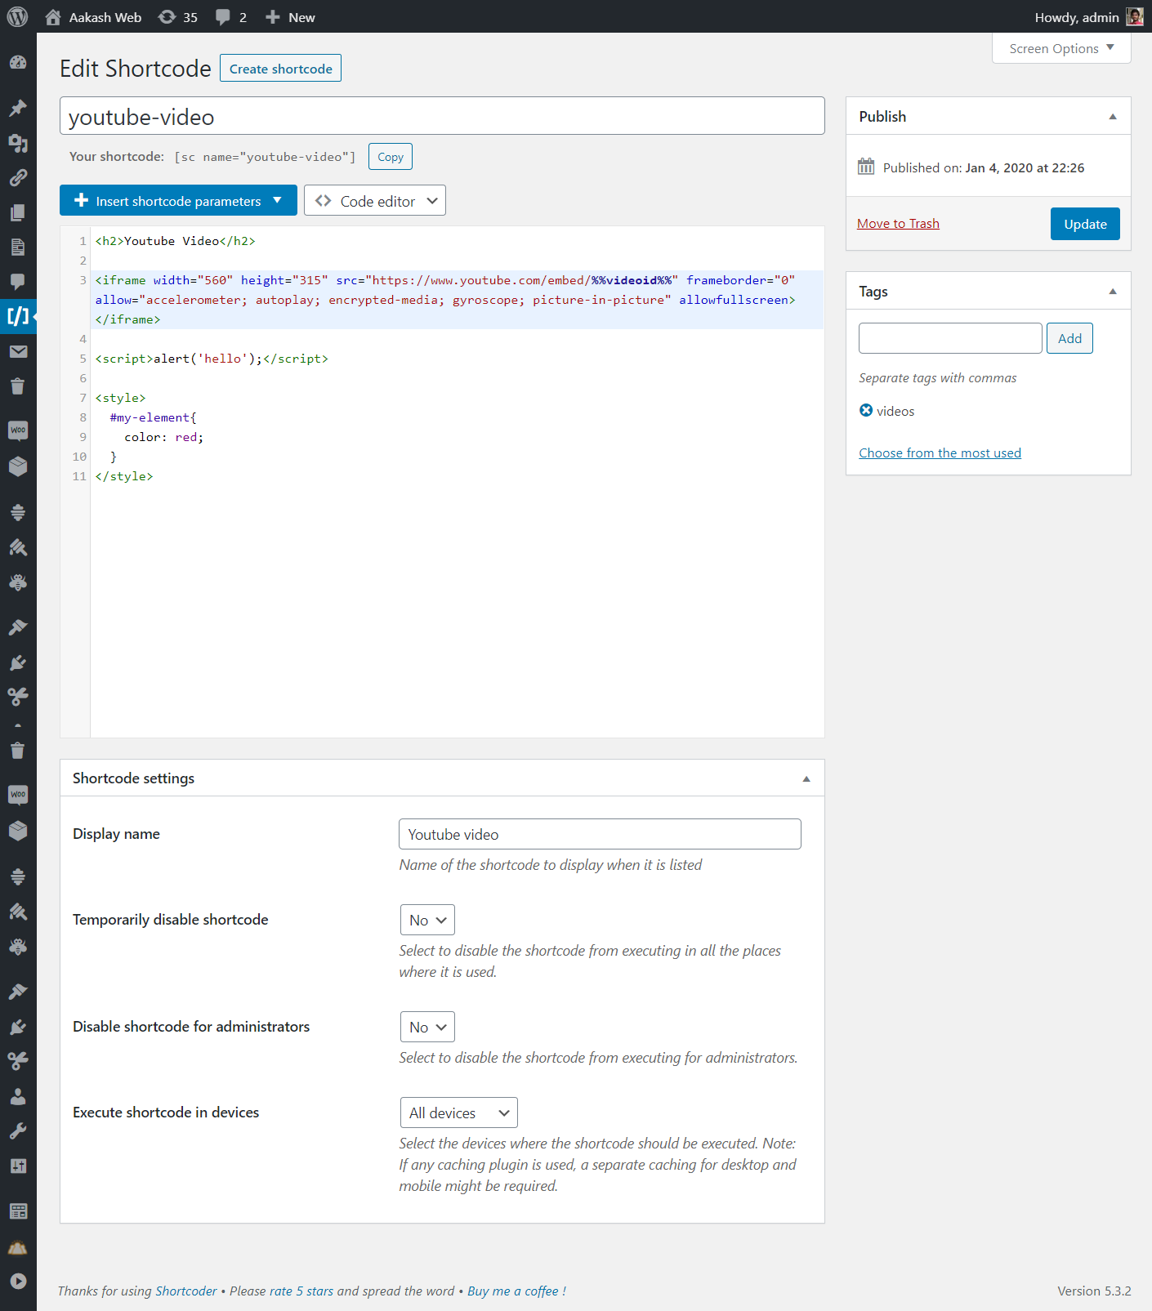Open Insert shortcode parameters dropdown

tap(178, 200)
